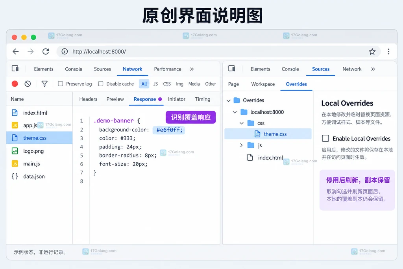View the site info icon in the address bar
Image resolution: width=403 pixels, height=269 pixels.
coord(65,52)
